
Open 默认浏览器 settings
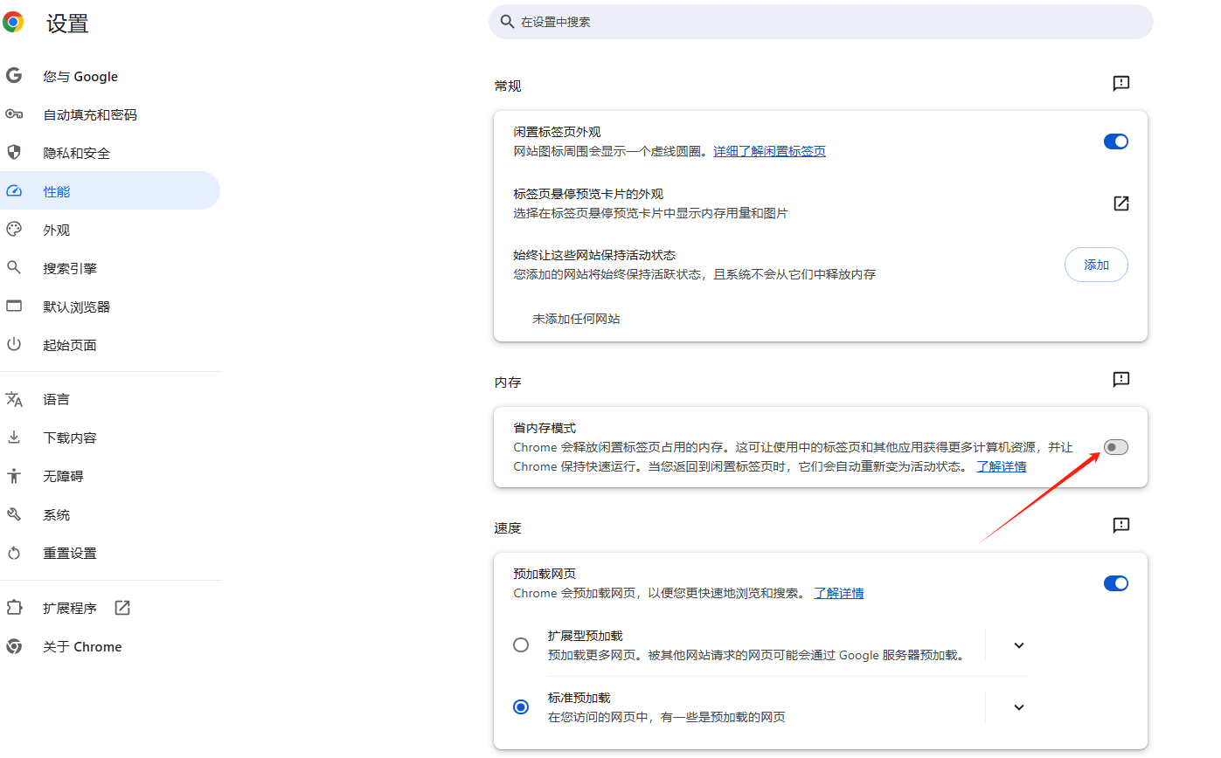click(110, 307)
